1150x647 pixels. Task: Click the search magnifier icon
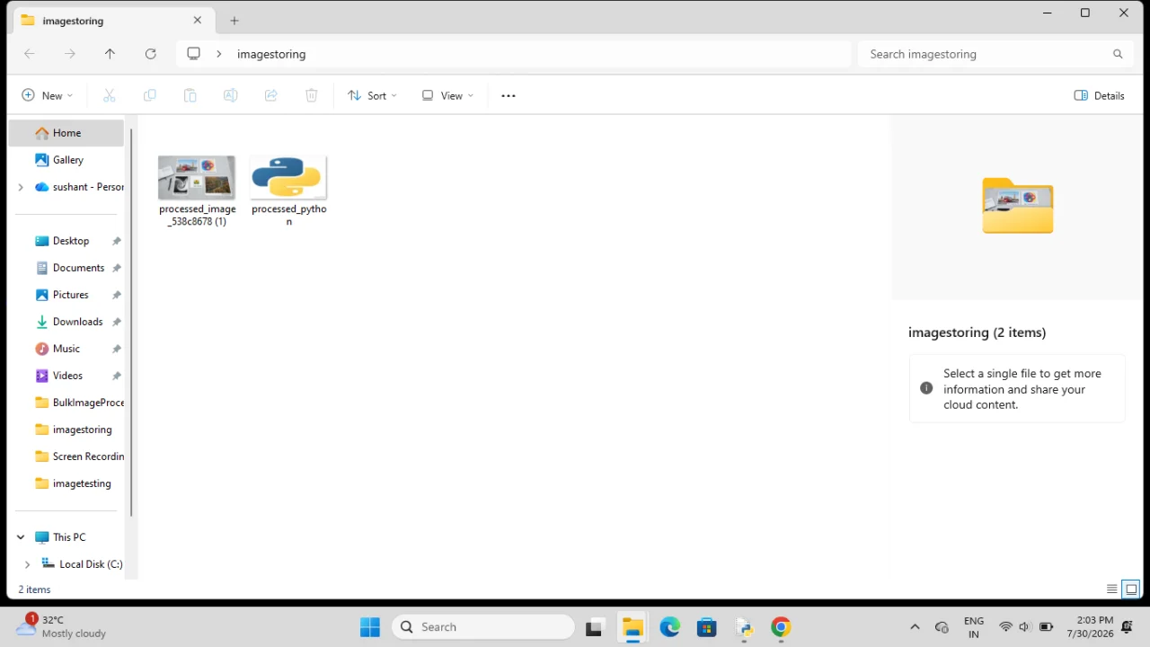1118,54
